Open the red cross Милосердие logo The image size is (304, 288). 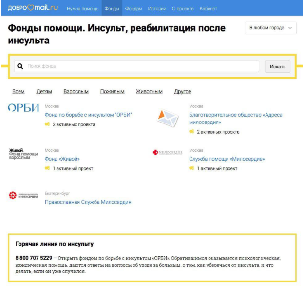[x=168, y=153]
